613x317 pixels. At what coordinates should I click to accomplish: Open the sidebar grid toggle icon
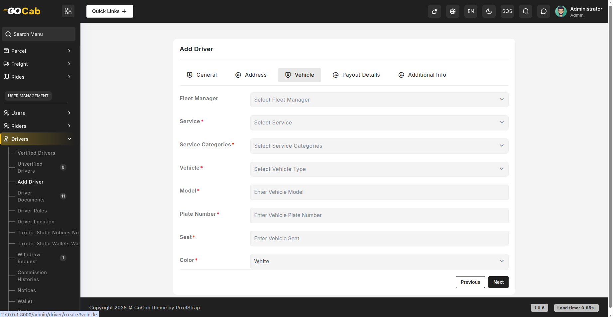tap(68, 11)
